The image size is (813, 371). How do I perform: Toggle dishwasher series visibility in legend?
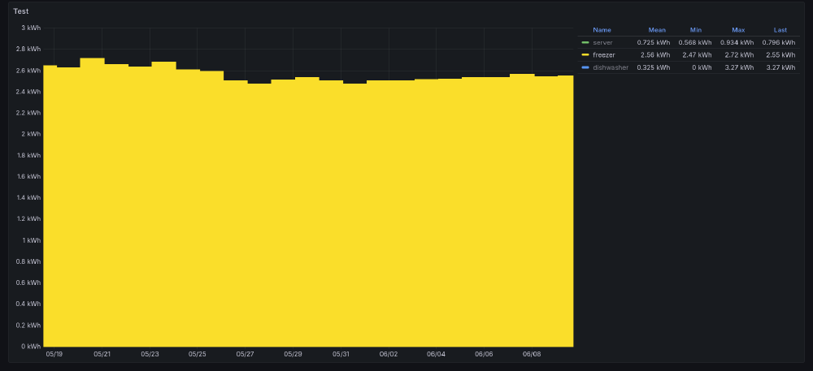coord(611,67)
